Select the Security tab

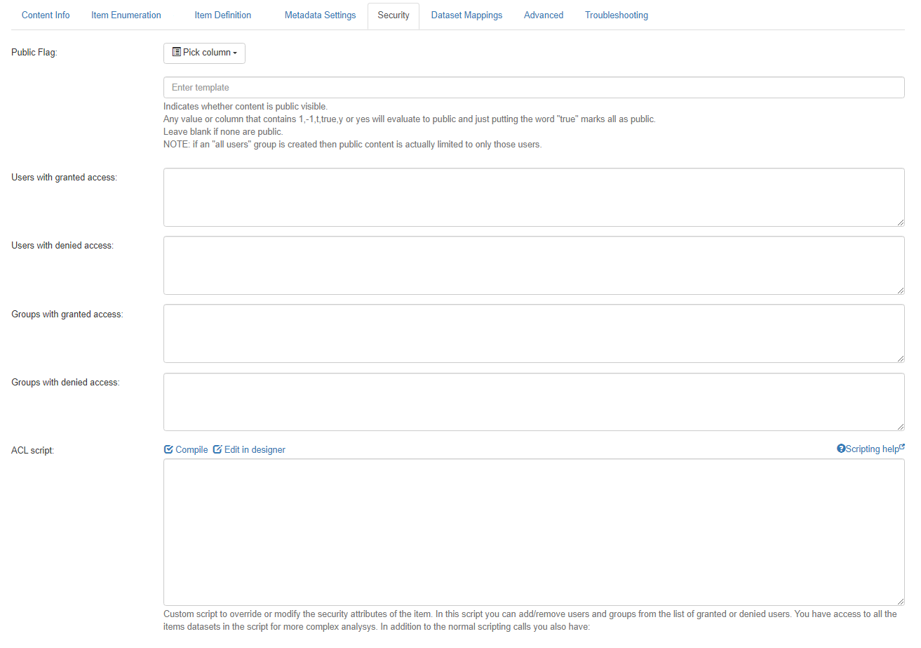[394, 15]
